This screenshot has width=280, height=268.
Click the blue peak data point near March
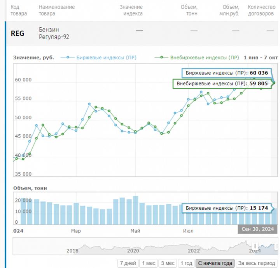pos(89,104)
